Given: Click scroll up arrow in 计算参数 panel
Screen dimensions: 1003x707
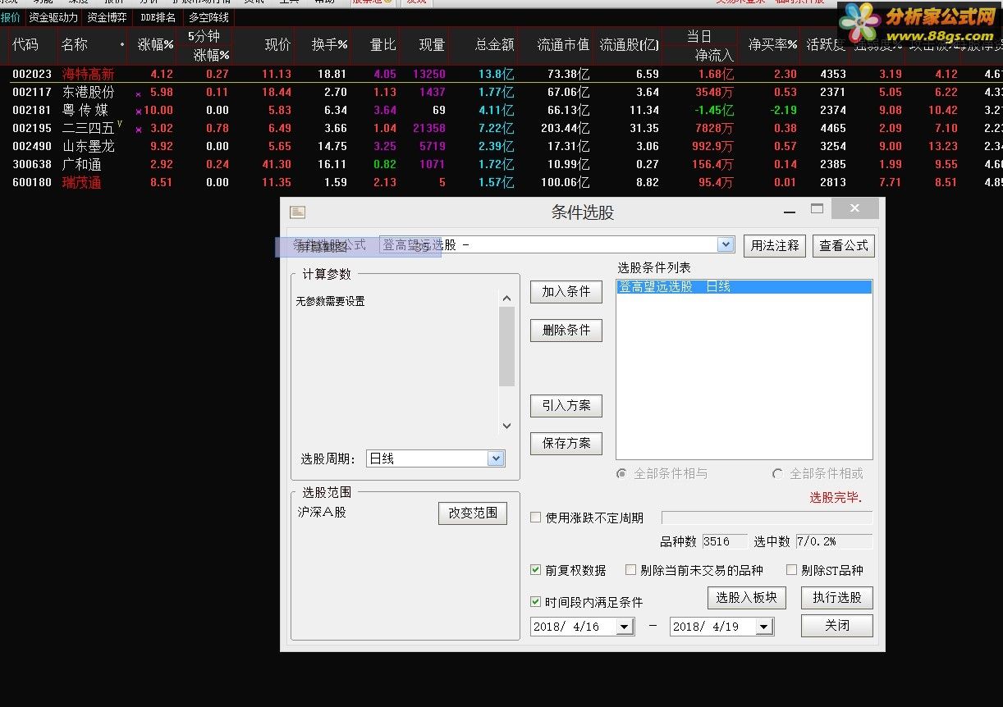Looking at the screenshot, I should click(506, 299).
